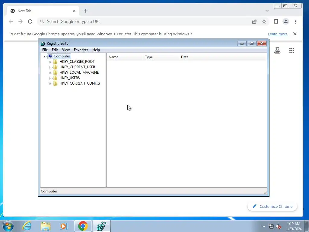Click the Customize Chrome button

[x=272, y=206]
